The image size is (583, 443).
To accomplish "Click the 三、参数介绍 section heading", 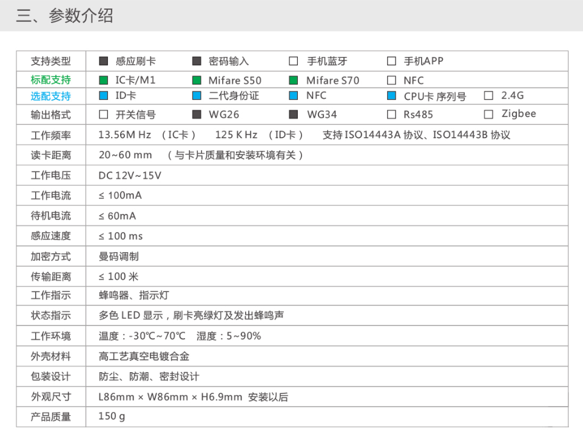I will [x=64, y=16].
